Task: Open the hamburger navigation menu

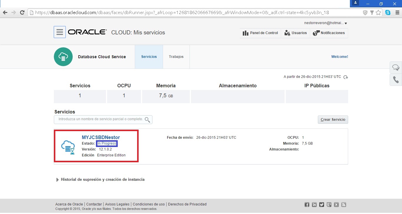Action: click(x=59, y=32)
